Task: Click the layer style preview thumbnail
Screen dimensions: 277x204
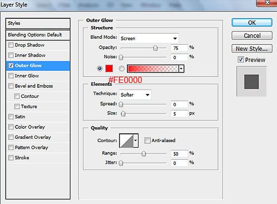Action: [252, 82]
